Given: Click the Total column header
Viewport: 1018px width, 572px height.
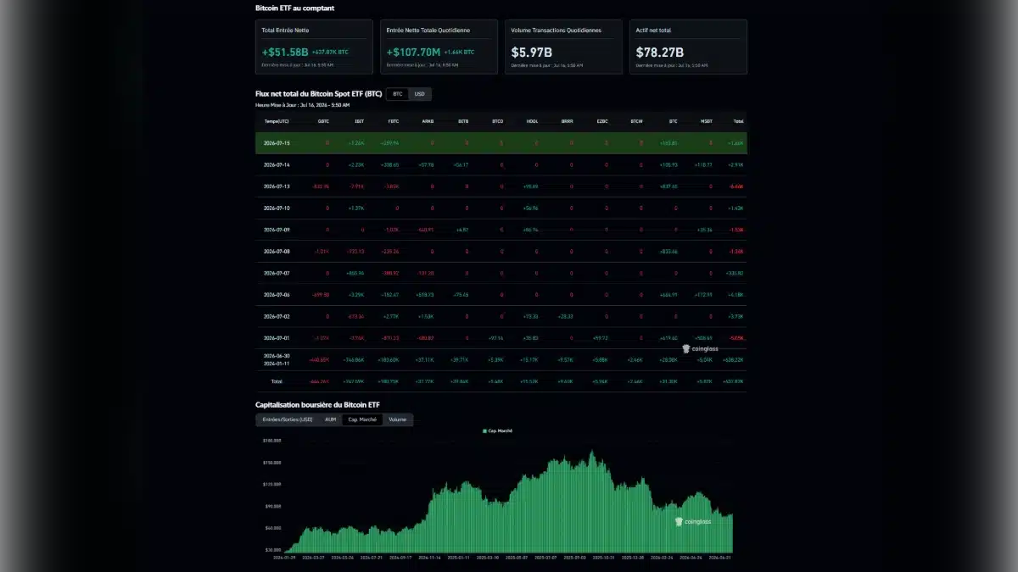Looking at the screenshot, I should (739, 121).
